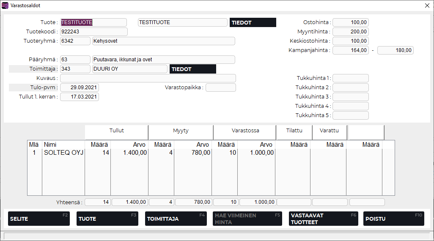This screenshot has height=241, width=434.
Task: Open TOIMITTAJA with the F4 button
Action: (x=176, y=219)
